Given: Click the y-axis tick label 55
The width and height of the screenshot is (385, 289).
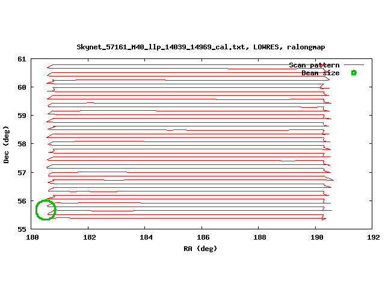Looking at the screenshot, I should tap(22, 229).
